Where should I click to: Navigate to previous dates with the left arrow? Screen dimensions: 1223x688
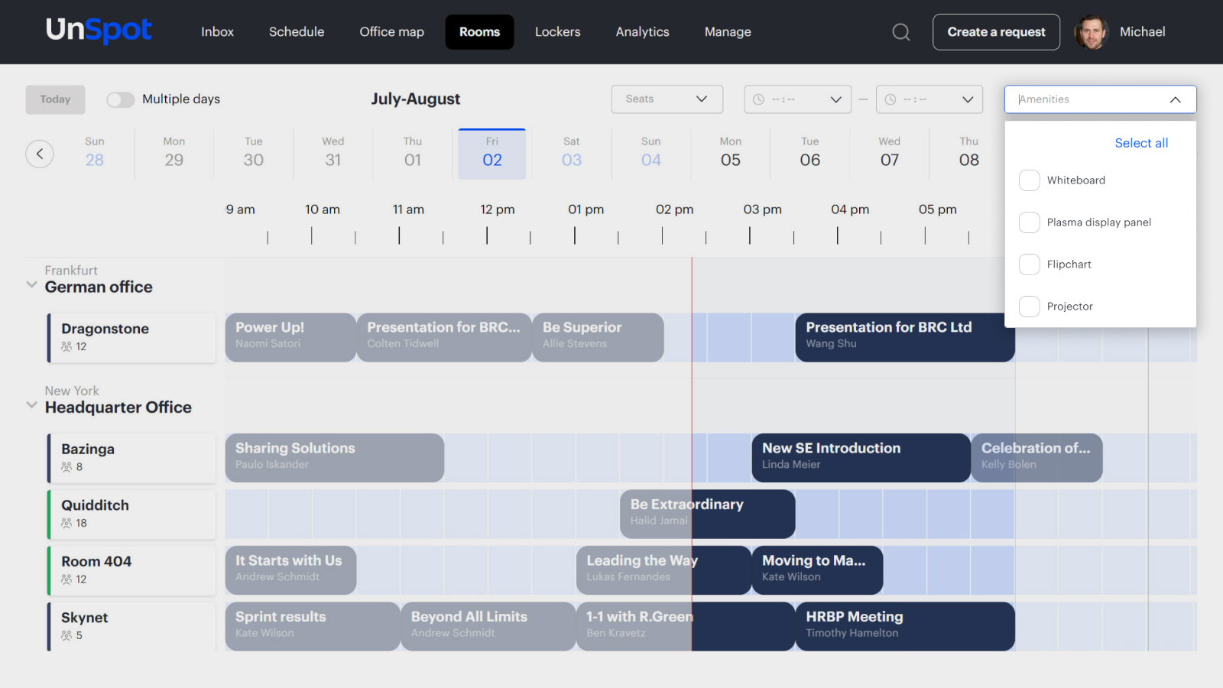40,154
